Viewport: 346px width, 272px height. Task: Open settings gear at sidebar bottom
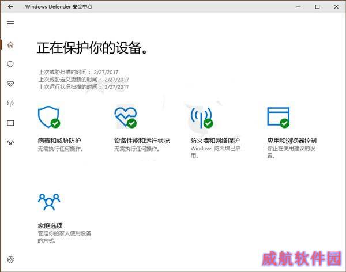pos(10,259)
